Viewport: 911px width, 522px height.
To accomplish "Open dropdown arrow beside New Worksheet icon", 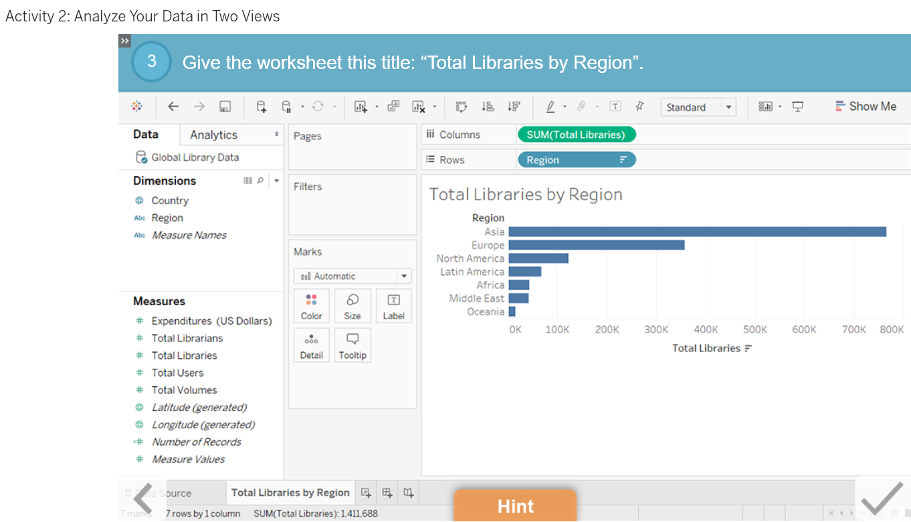I will pyautogui.click(x=377, y=106).
